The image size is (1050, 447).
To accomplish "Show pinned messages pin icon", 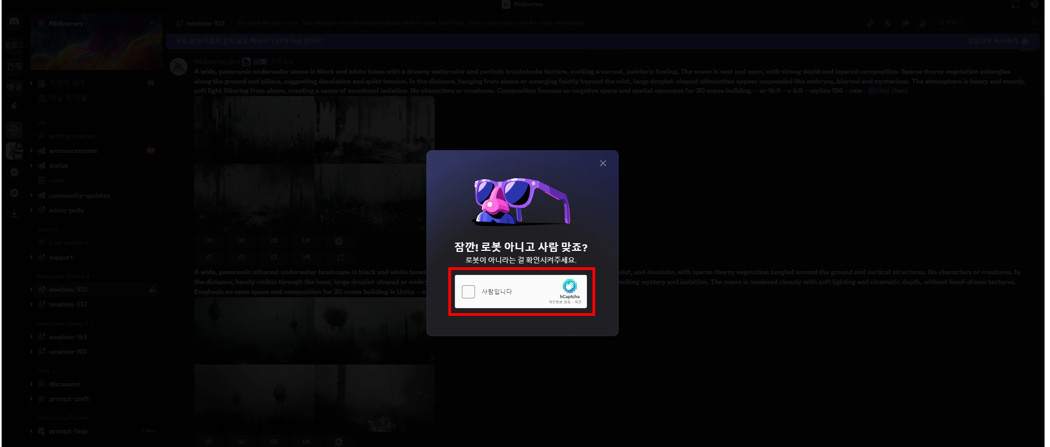I will pyautogui.click(x=905, y=23).
